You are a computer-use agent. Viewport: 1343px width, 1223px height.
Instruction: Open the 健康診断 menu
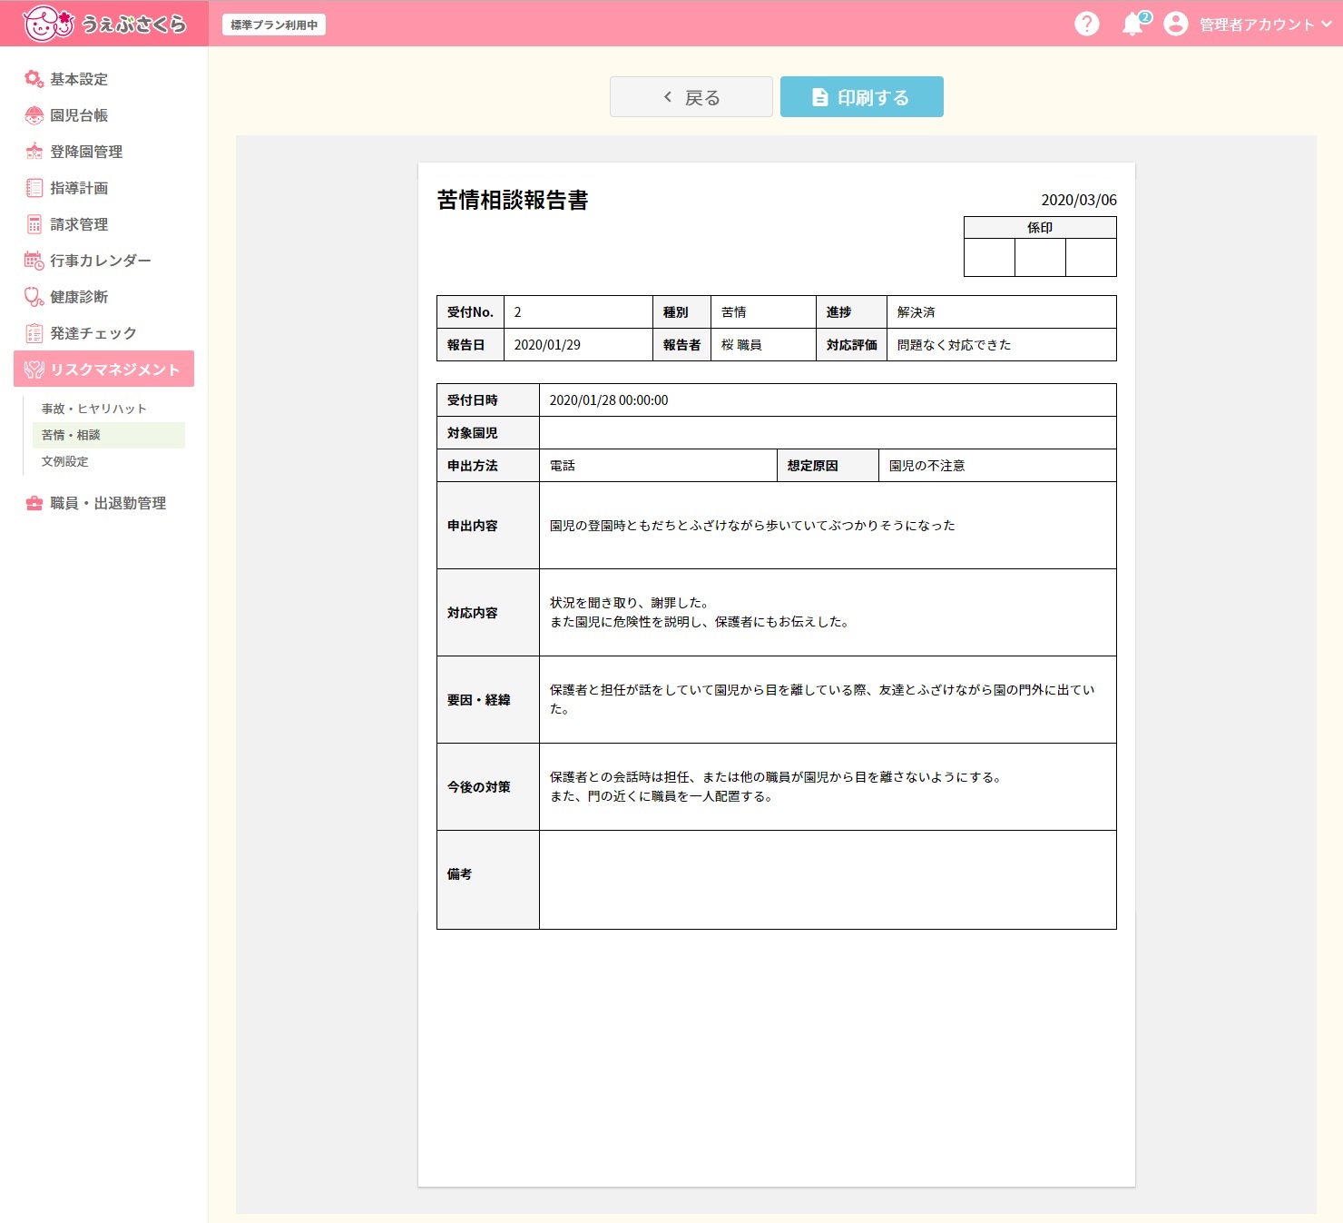click(x=104, y=297)
